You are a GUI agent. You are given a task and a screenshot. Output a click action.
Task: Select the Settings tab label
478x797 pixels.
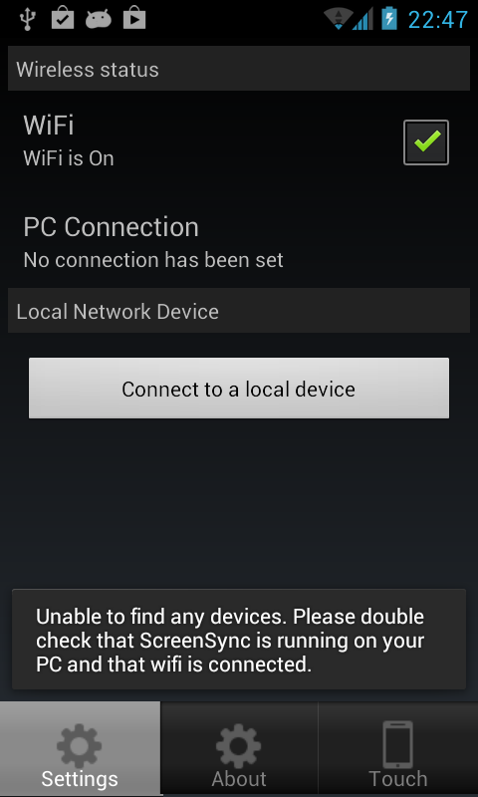[80, 779]
